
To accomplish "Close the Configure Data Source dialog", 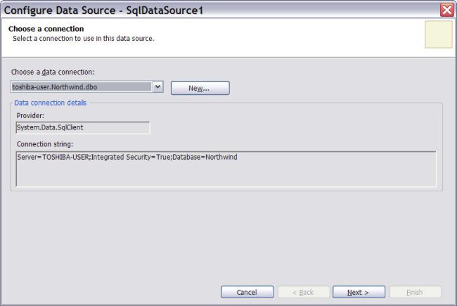I will coord(446,10).
